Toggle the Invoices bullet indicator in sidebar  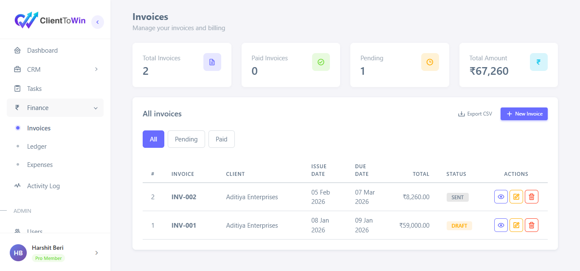coord(17,128)
